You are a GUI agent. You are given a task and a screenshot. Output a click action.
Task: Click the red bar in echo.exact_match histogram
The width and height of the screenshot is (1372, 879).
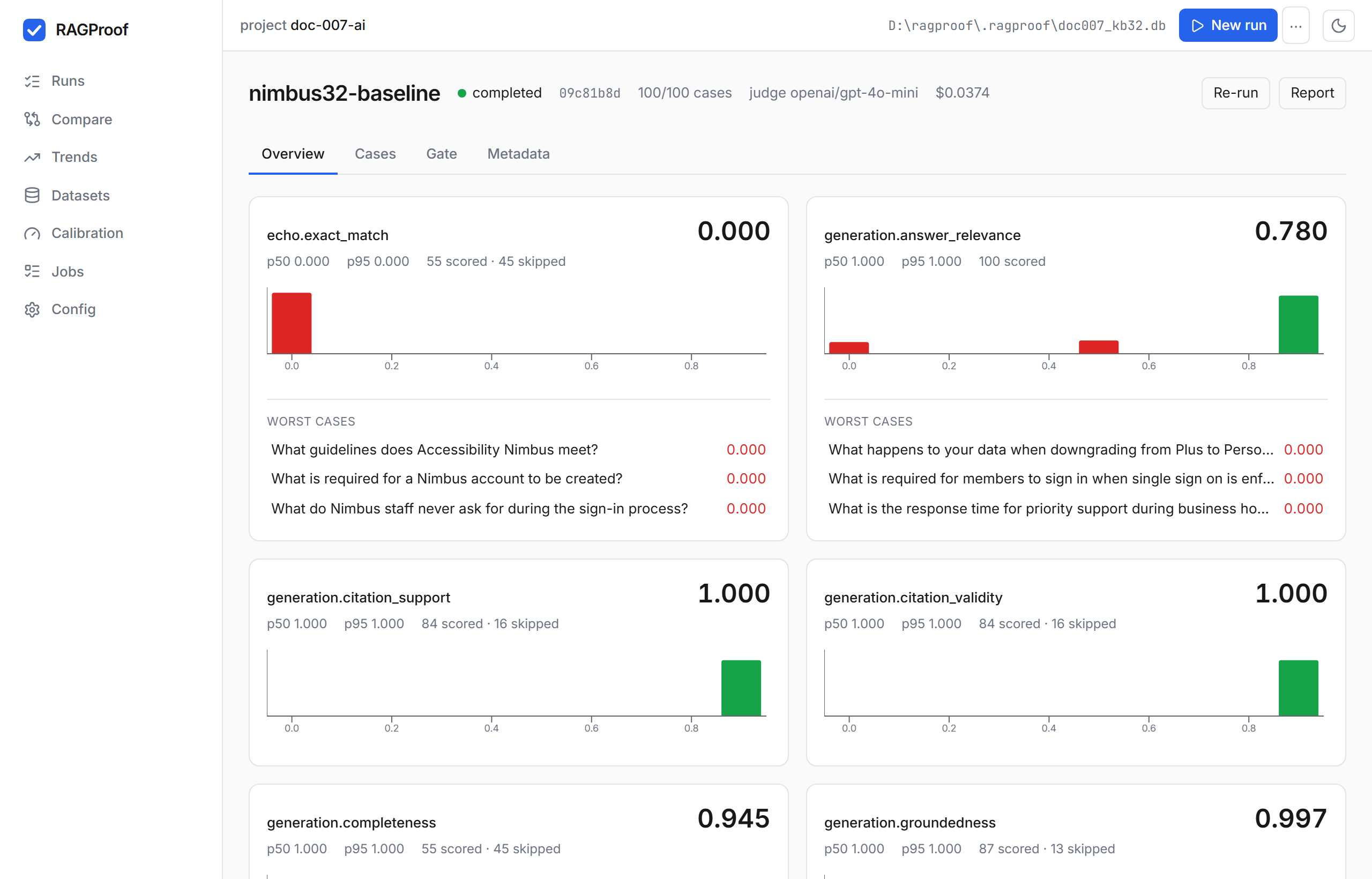(x=292, y=323)
